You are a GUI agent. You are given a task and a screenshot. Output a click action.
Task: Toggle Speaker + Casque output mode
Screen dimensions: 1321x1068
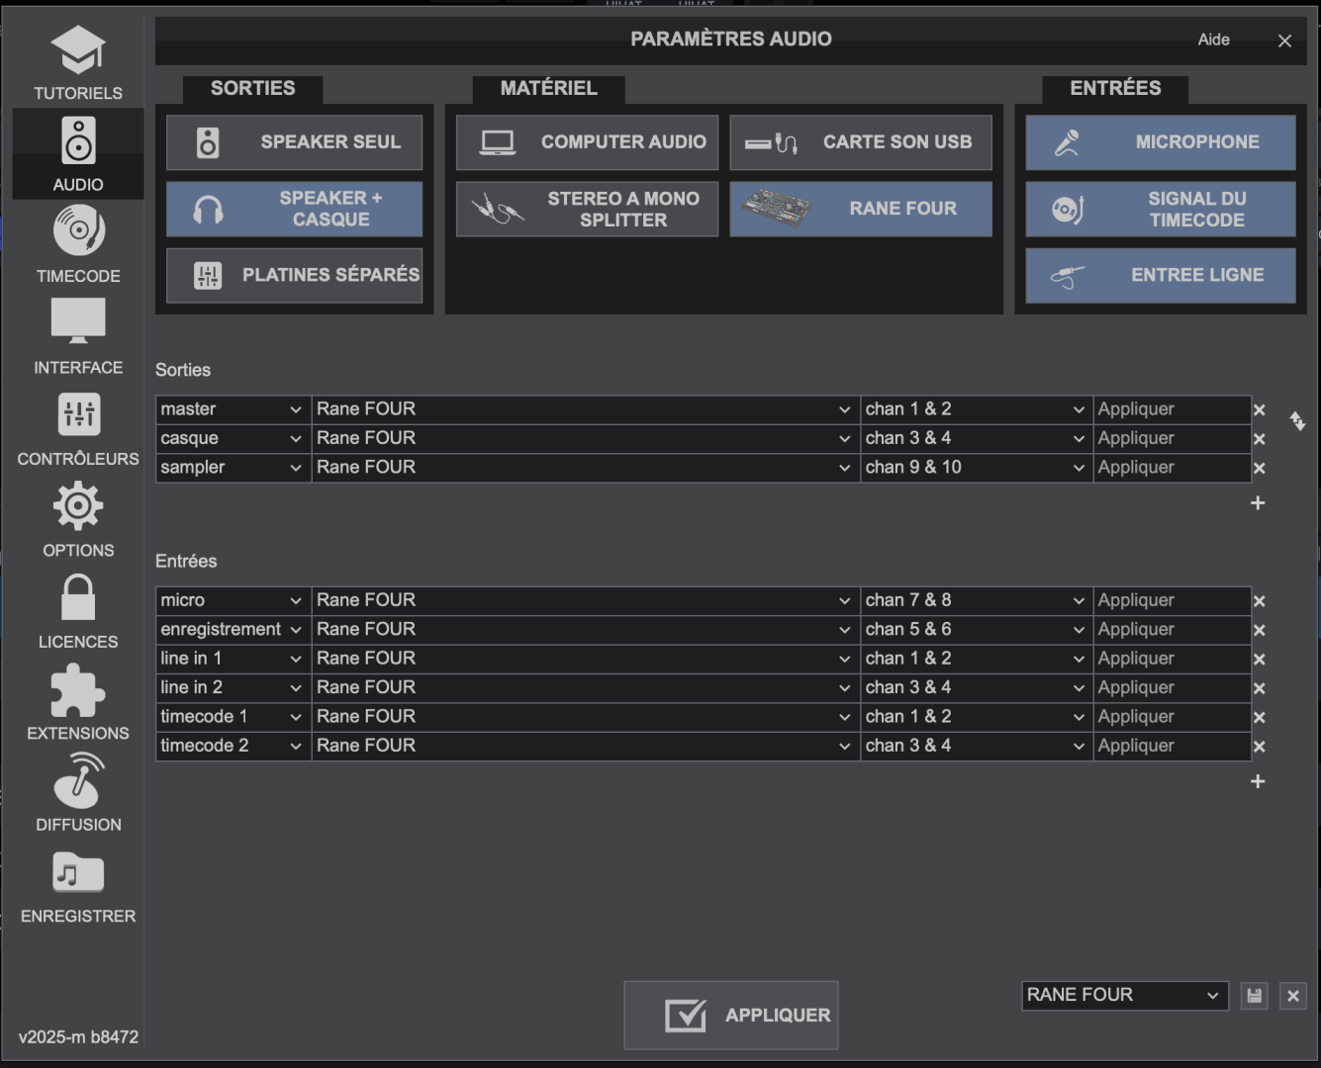(294, 209)
